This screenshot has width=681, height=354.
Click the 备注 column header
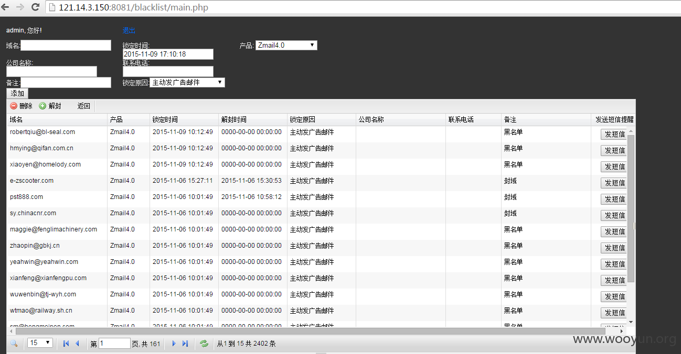pyautogui.click(x=546, y=120)
